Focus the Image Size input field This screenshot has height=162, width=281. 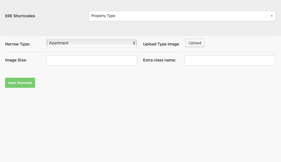[92, 60]
